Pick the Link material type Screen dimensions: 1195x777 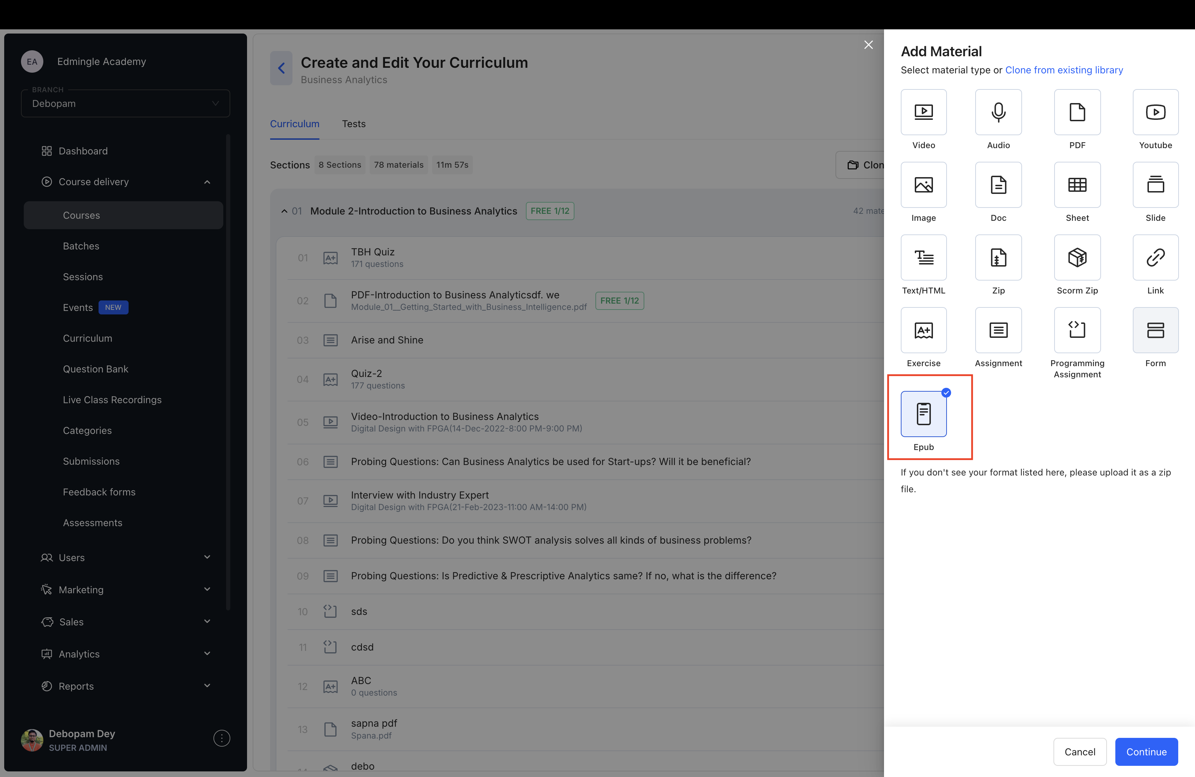pos(1155,257)
